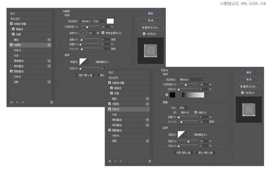Toggle 预览(V) checkbox in Inner Shadow dialog
Screen dimensions: 270x175
[x=144, y=34]
